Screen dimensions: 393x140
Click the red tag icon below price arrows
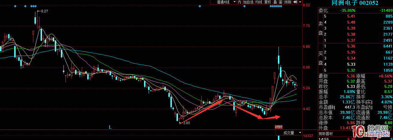pyautogui.click(x=279, y=127)
